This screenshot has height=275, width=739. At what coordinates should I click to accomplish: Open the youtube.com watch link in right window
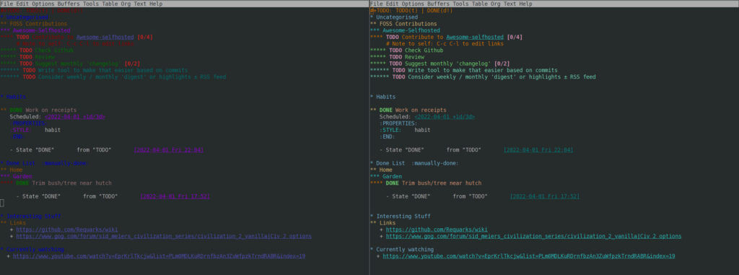coord(529,256)
